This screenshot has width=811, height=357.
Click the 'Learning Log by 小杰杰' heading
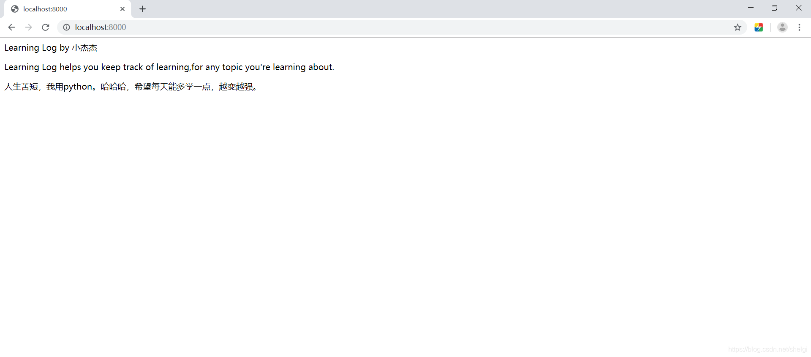[x=51, y=48]
